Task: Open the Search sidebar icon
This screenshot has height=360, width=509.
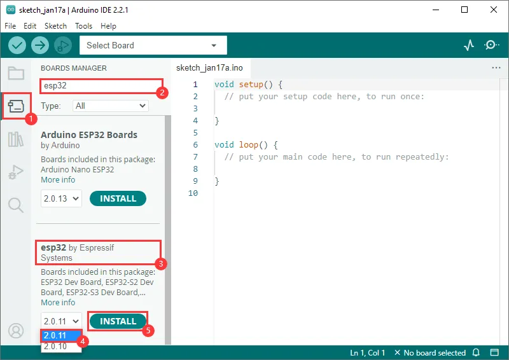Action: click(x=16, y=205)
